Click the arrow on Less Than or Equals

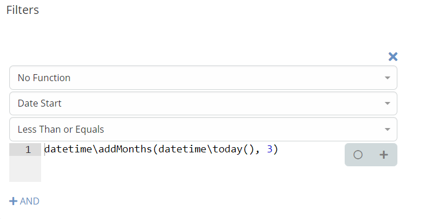click(x=388, y=129)
